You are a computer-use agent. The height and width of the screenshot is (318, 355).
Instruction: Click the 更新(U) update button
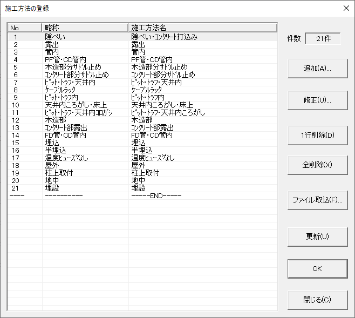pos(317,236)
